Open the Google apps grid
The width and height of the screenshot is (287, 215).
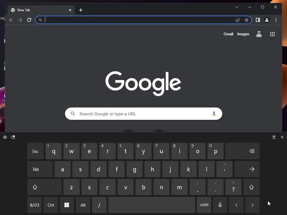[x=272, y=34]
